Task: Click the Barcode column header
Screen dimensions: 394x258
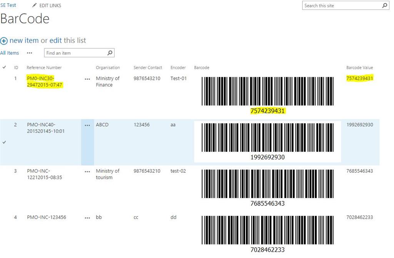Action: point(202,68)
